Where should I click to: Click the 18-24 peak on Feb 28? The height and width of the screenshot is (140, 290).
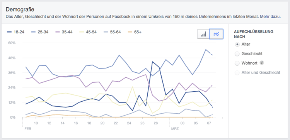152,61
